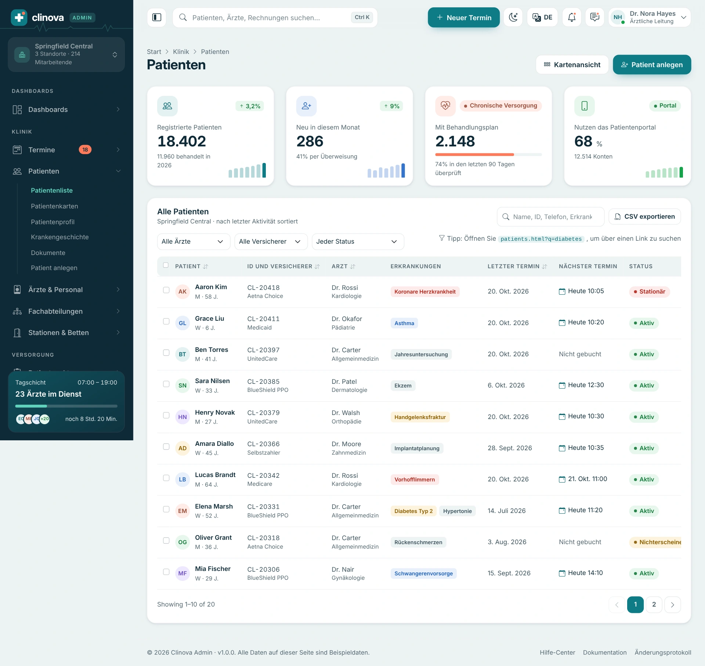Click the NH user avatar

coord(618,17)
